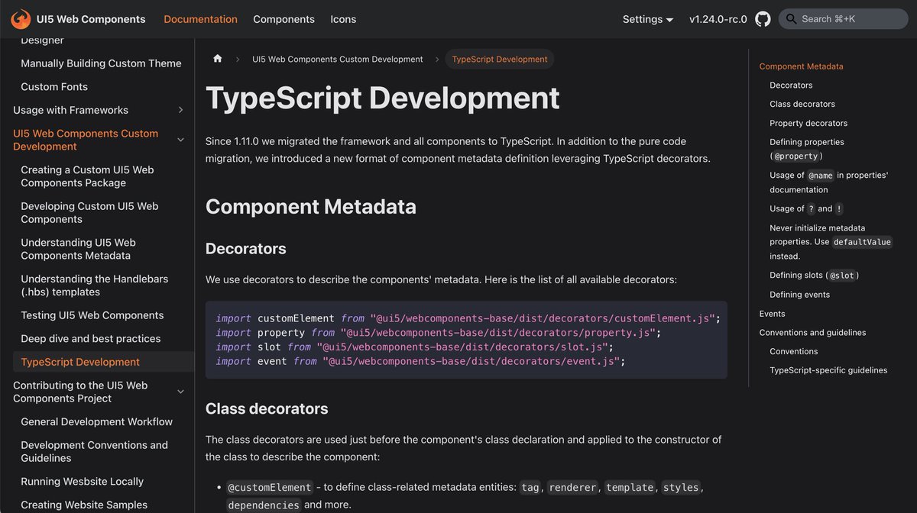Screen dimensions: 917x513
Task: Select UI5 Web Components Custom Development category
Action: pyautogui.click(x=86, y=140)
